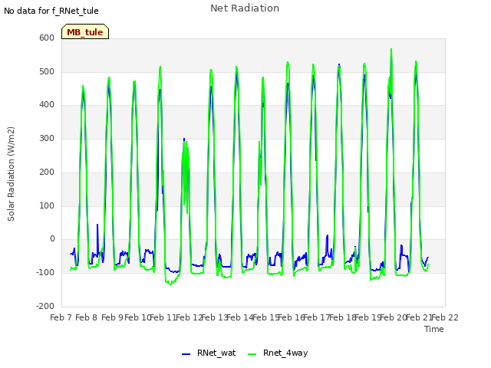Image resolution: width=491 pixels, height=368 pixels.
Task: Click the blue RNet_wat legend swatch
Action: click(186, 354)
